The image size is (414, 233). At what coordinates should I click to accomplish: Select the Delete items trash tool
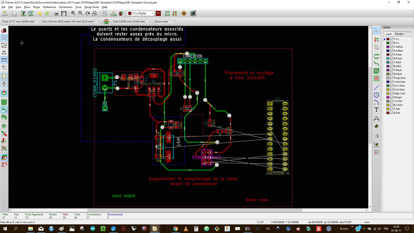coord(376,136)
